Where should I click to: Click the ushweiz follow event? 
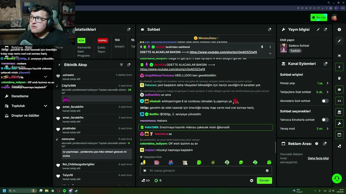tap(94, 77)
